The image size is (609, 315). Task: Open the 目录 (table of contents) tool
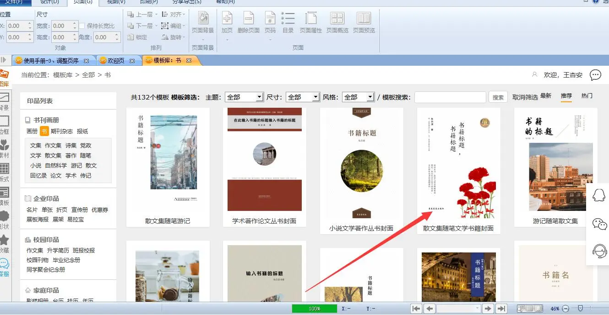click(288, 19)
